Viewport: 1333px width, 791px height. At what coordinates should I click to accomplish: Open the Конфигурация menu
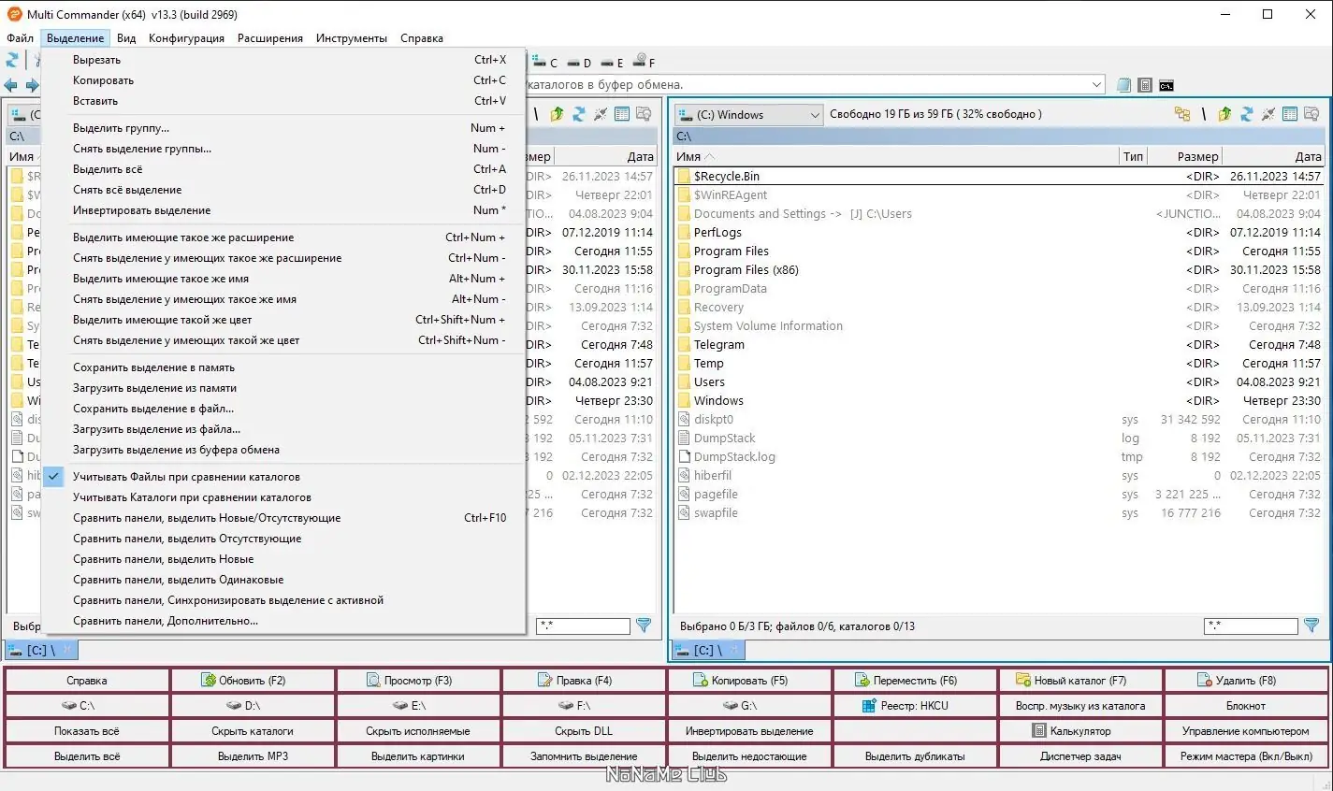[186, 38]
